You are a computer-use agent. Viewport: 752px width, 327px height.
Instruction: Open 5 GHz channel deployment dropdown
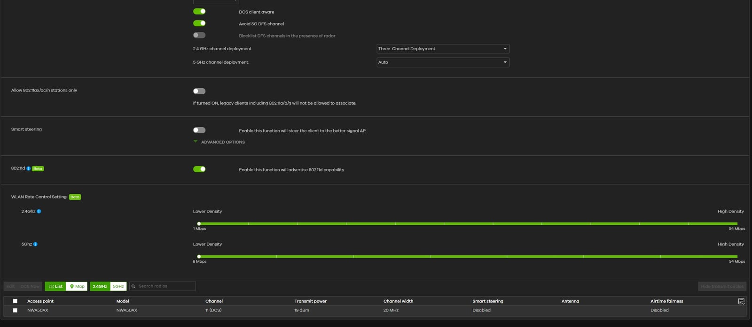443,62
